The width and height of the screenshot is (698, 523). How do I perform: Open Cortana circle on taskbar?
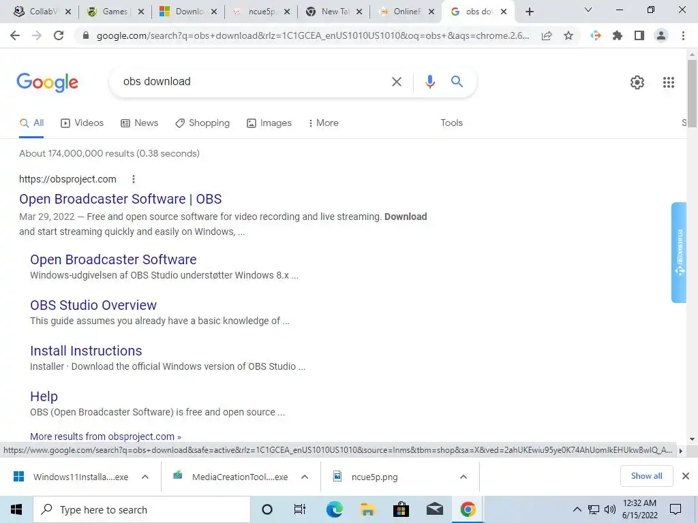pos(267,509)
